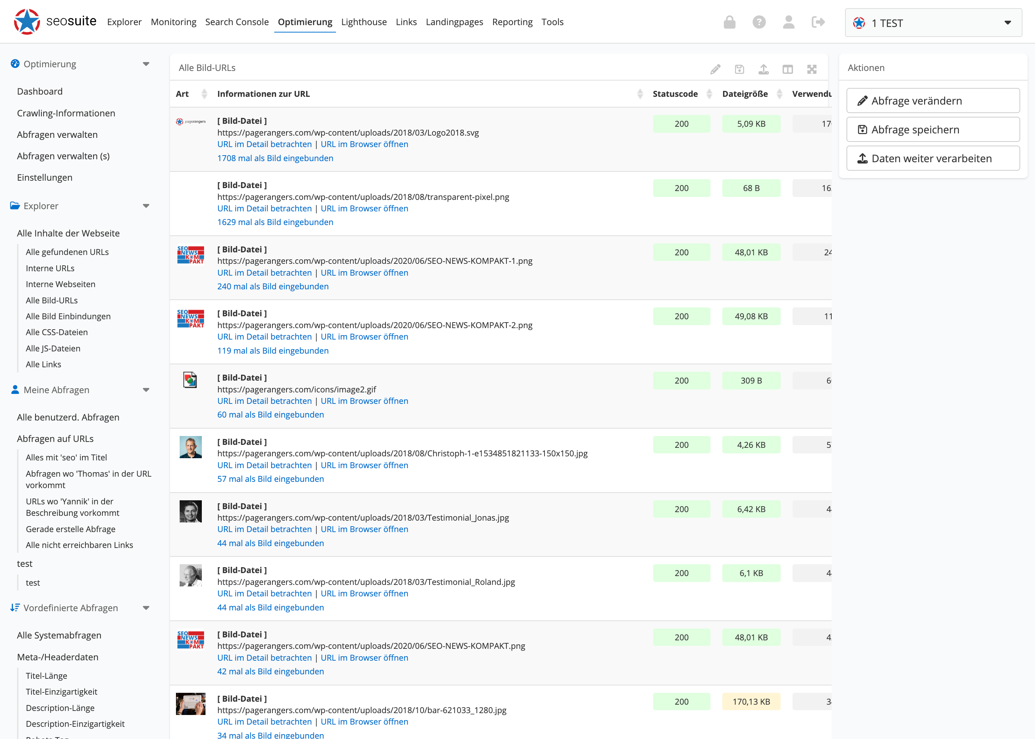Collapse the Vordefinierte Abfragen section

pos(146,608)
